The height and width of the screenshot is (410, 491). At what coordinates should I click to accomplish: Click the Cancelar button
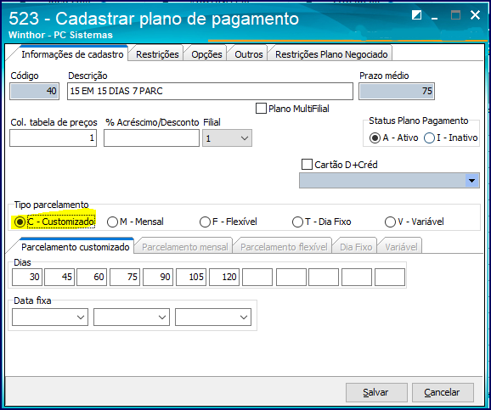(x=443, y=392)
